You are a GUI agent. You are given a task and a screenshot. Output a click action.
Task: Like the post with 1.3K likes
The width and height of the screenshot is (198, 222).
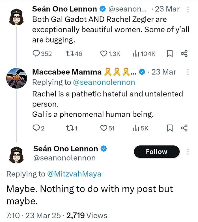104,54
